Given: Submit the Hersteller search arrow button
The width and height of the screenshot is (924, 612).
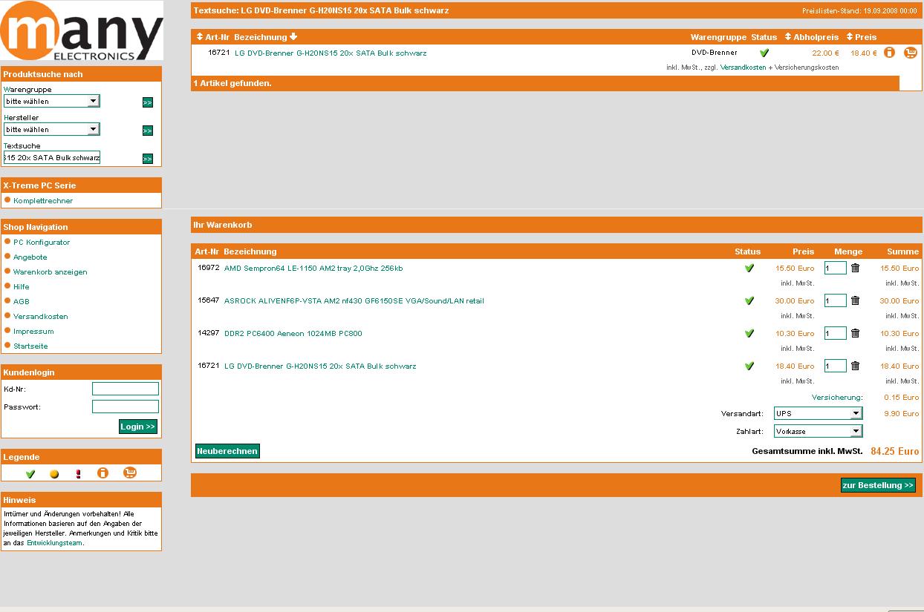Looking at the screenshot, I should (x=147, y=131).
